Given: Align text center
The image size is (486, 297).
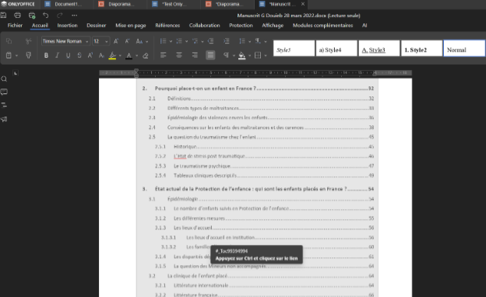Looking at the screenshot, I should pos(179,55).
